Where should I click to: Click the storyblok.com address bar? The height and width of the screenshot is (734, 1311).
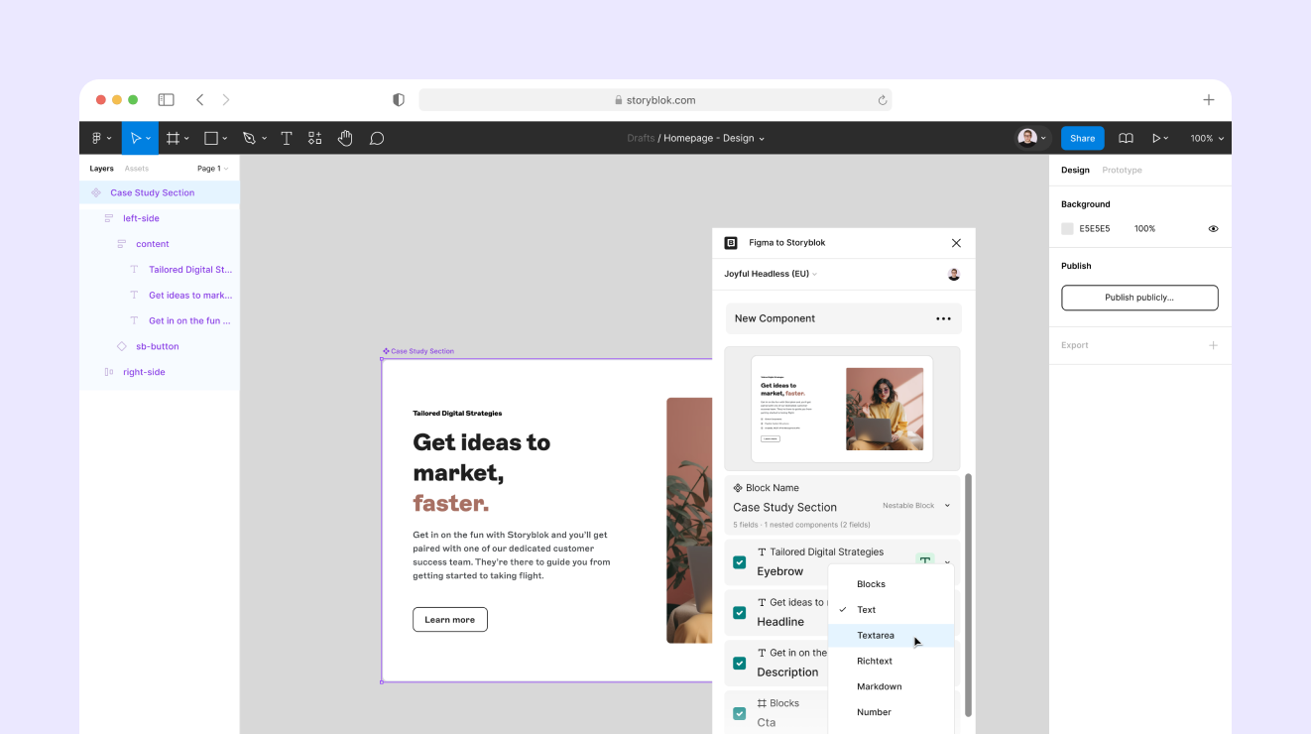click(x=655, y=100)
